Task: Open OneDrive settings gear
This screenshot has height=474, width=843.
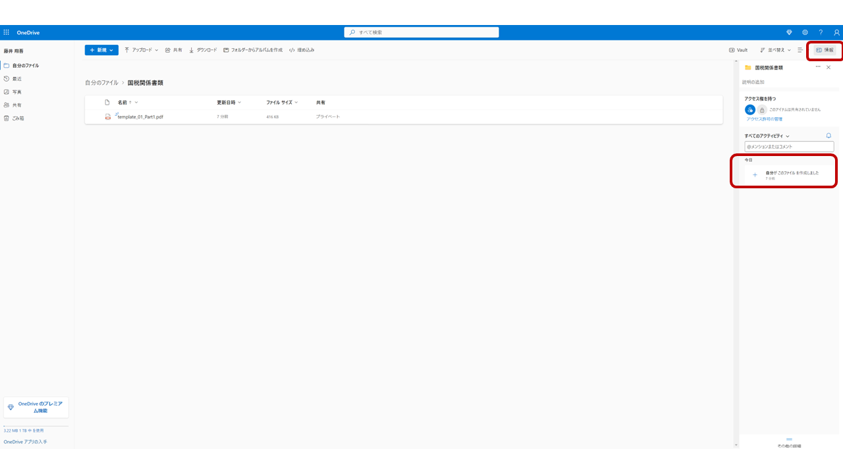Action: click(x=805, y=32)
